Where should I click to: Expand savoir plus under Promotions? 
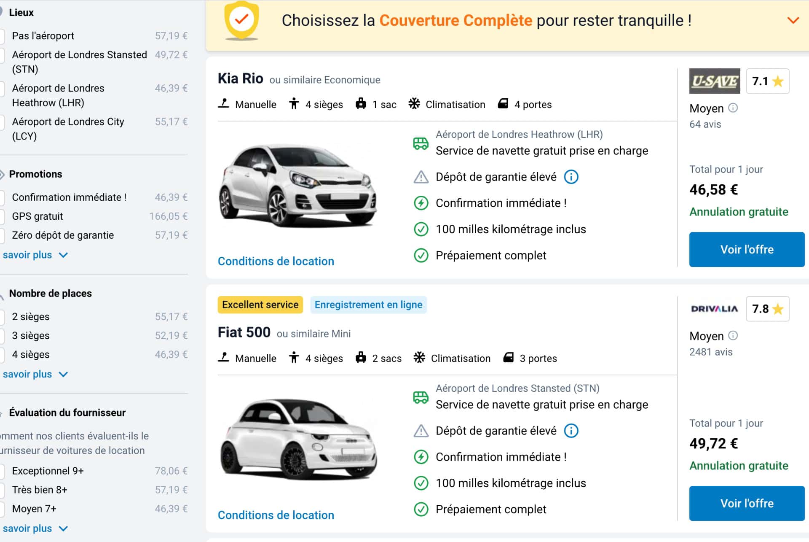35,255
